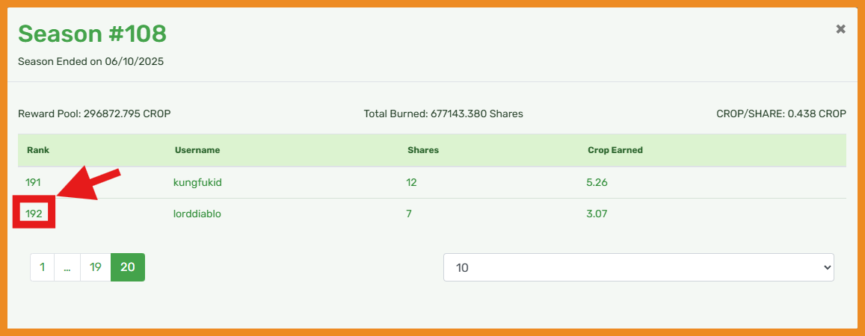Select current page 20 button
The width and height of the screenshot is (865, 336).
128,267
